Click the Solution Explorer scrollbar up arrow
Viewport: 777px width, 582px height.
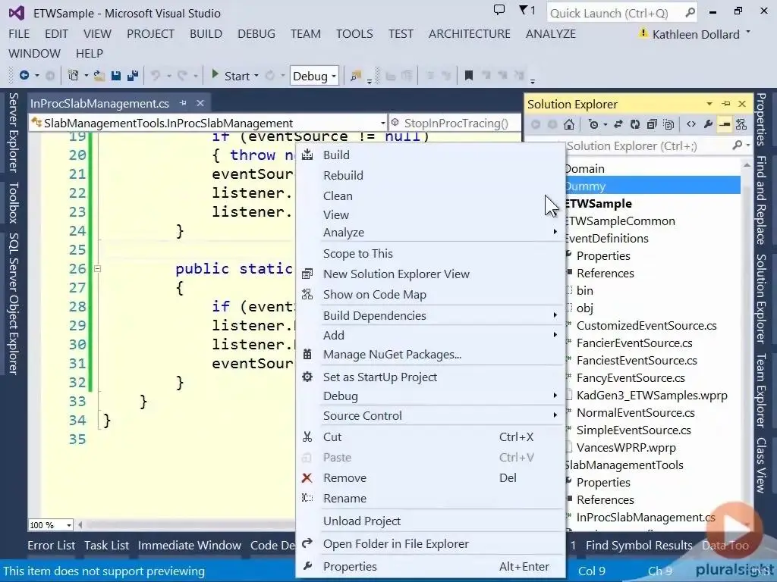747,164
